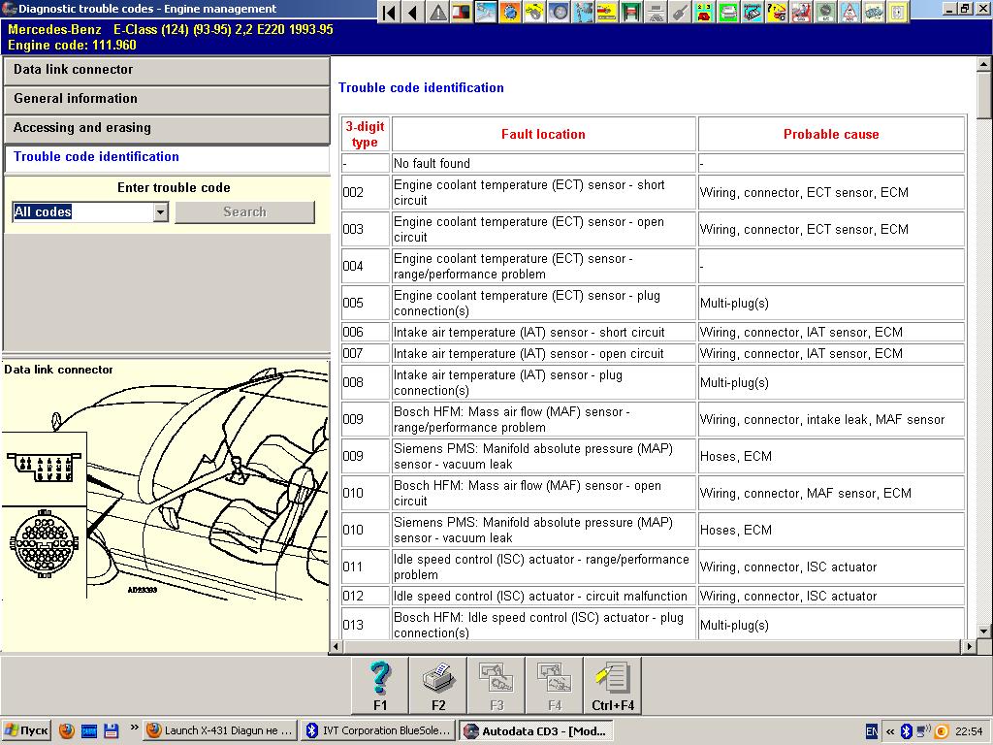Go to first page using skip-back arrow
Screen dimensions: 993x745
pyautogui.click(x=389, y=13)
